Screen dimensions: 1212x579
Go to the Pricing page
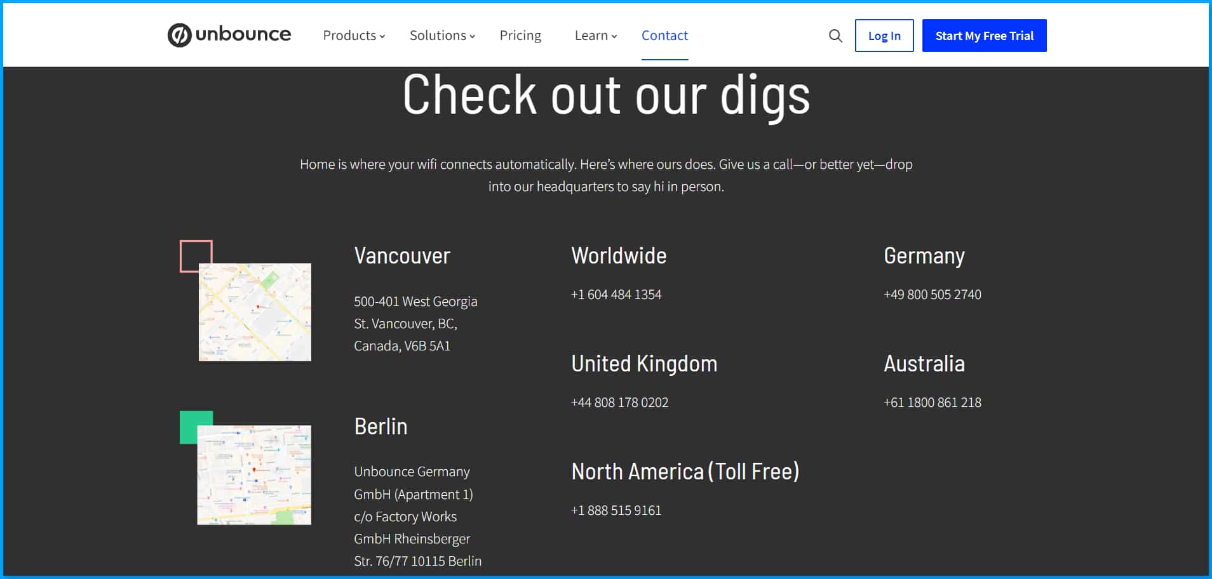pyautogui.click(x=520, y=36)
